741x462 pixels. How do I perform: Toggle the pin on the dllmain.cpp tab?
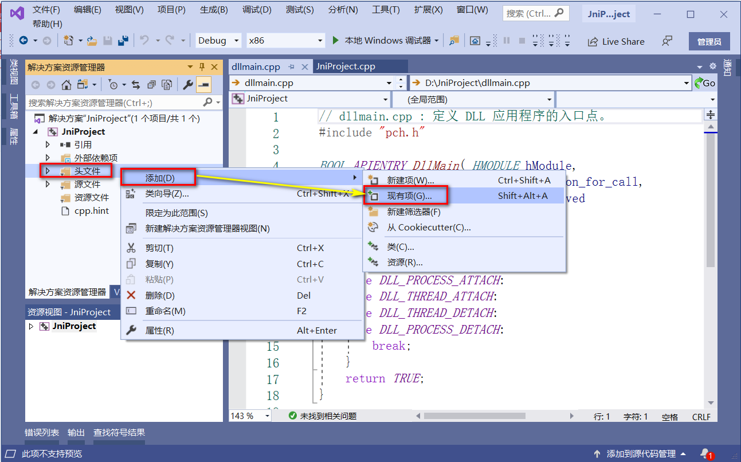click(291, 66)
